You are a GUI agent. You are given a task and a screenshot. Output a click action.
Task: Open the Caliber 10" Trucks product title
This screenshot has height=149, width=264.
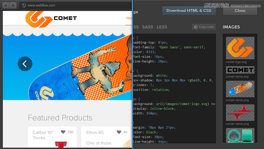pyautogui.click(x=43, y=135)
